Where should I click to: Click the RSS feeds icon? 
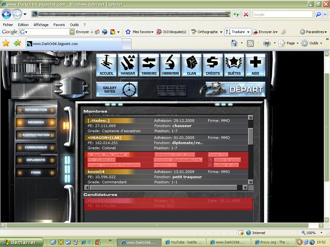point(250,43)
